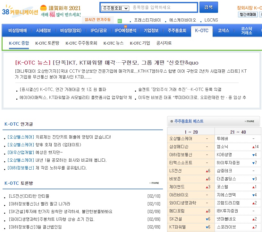Open the 시세정보 menu
262x232 pixels.
43,31
